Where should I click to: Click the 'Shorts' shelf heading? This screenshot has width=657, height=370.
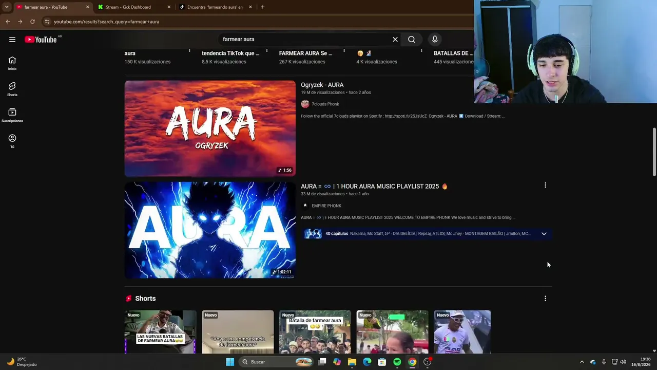(145, 299)
